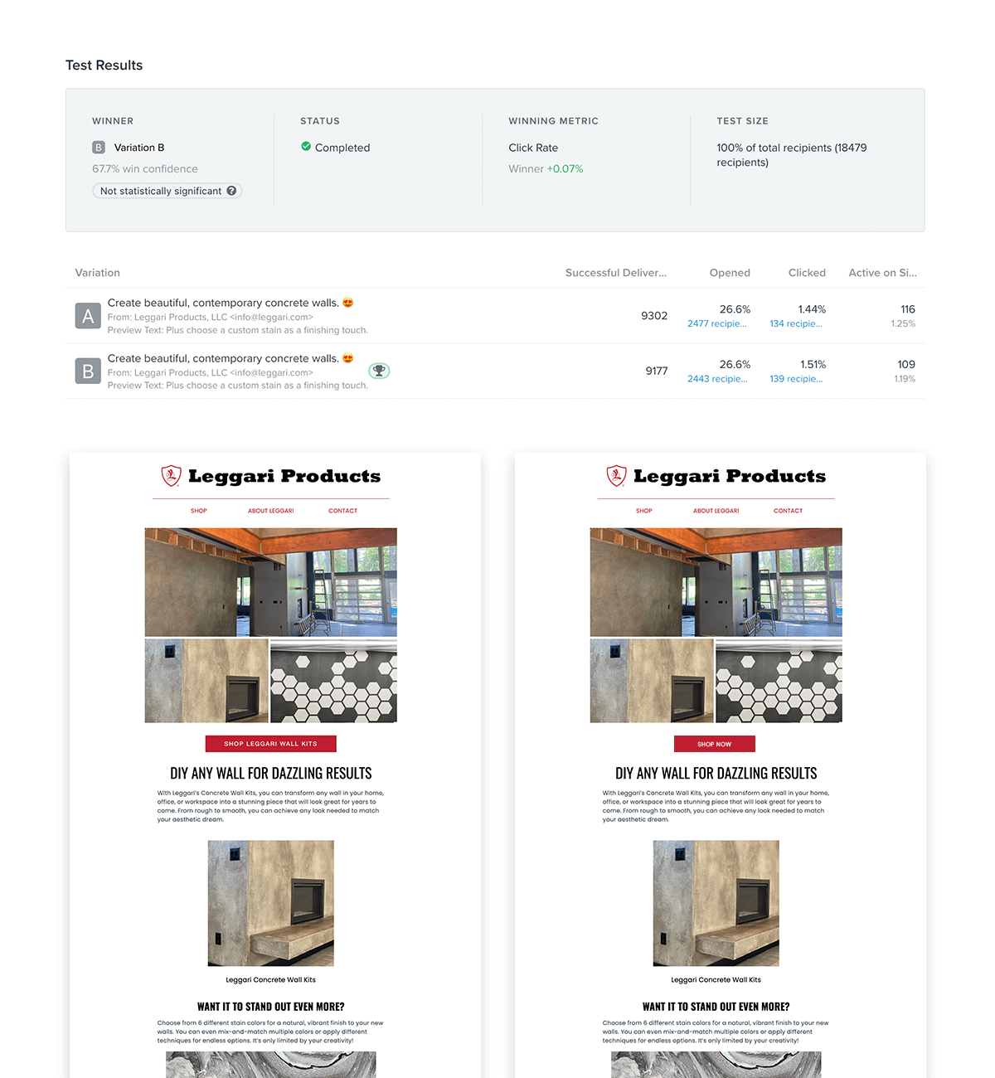Click the SHOP LEGGARI WALL KITS button
Screen dimensions: 995x1078
pos(271,744)
